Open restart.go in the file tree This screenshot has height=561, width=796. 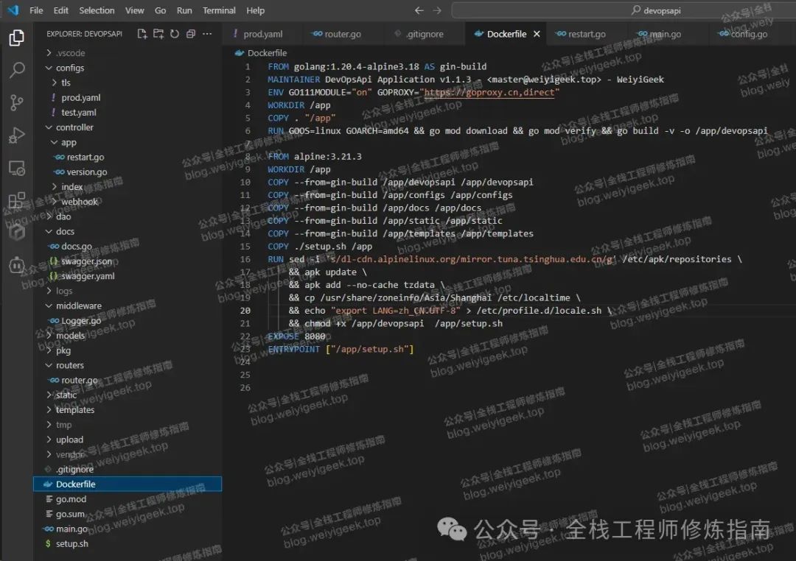(x=128, y=157)
